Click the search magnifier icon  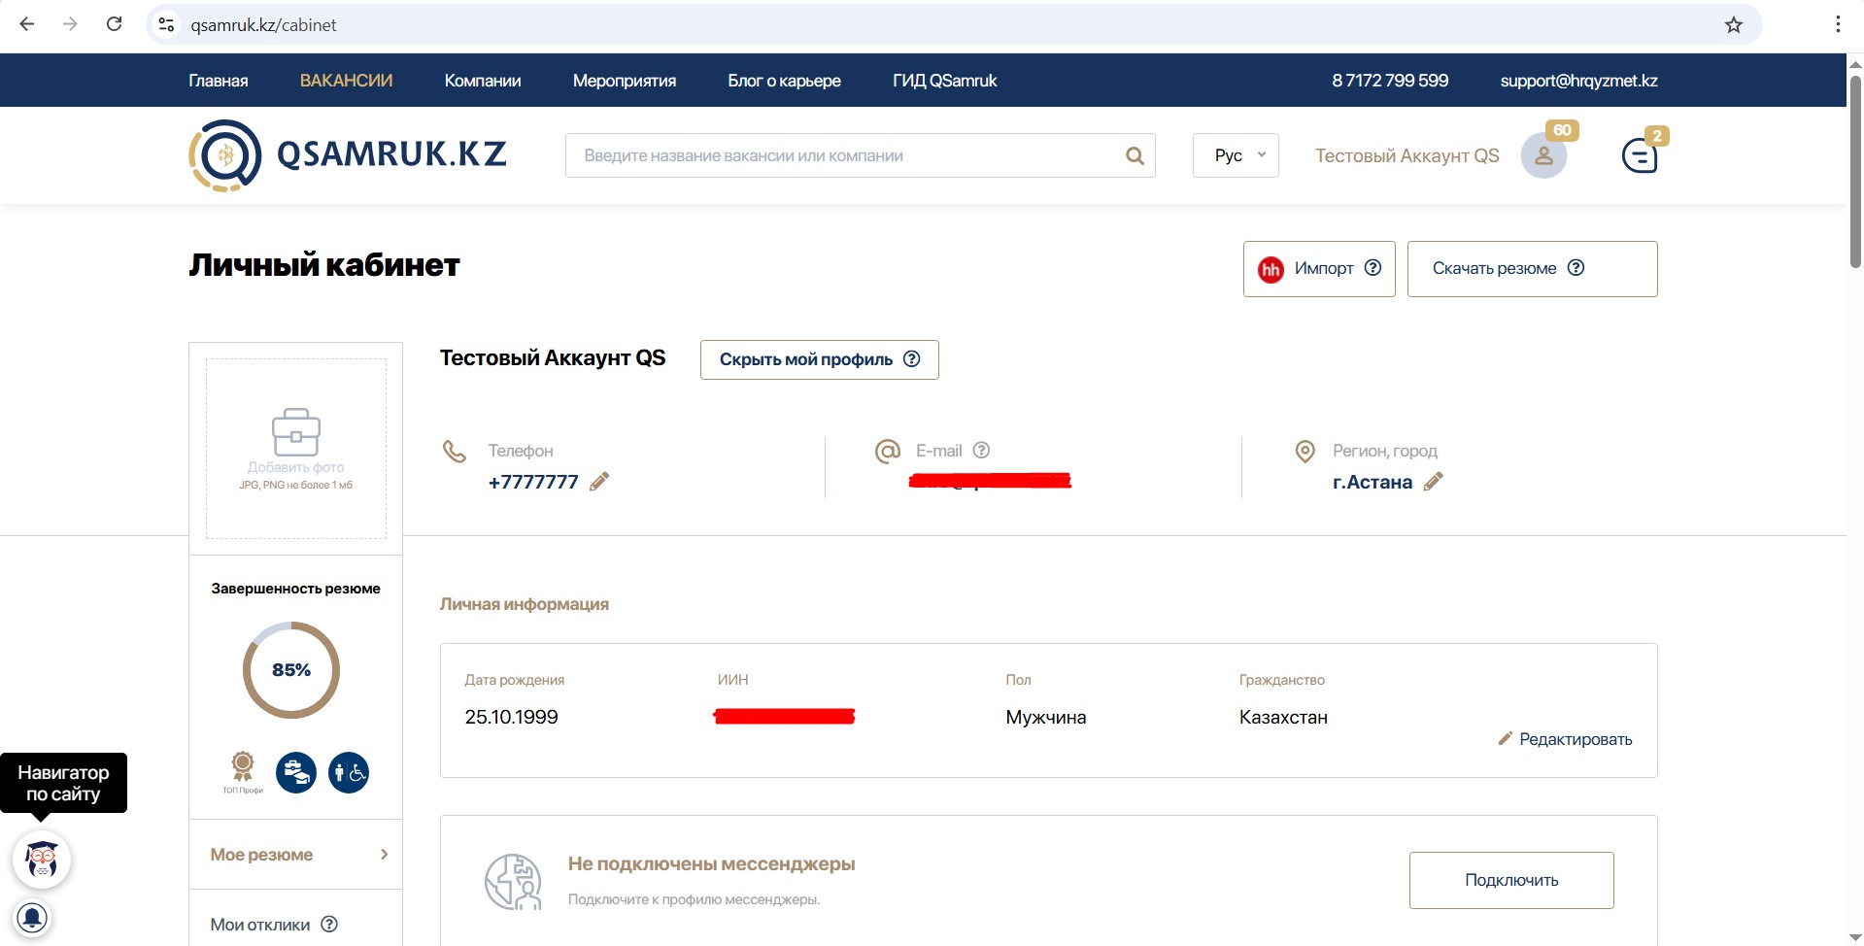point(1134,155)
